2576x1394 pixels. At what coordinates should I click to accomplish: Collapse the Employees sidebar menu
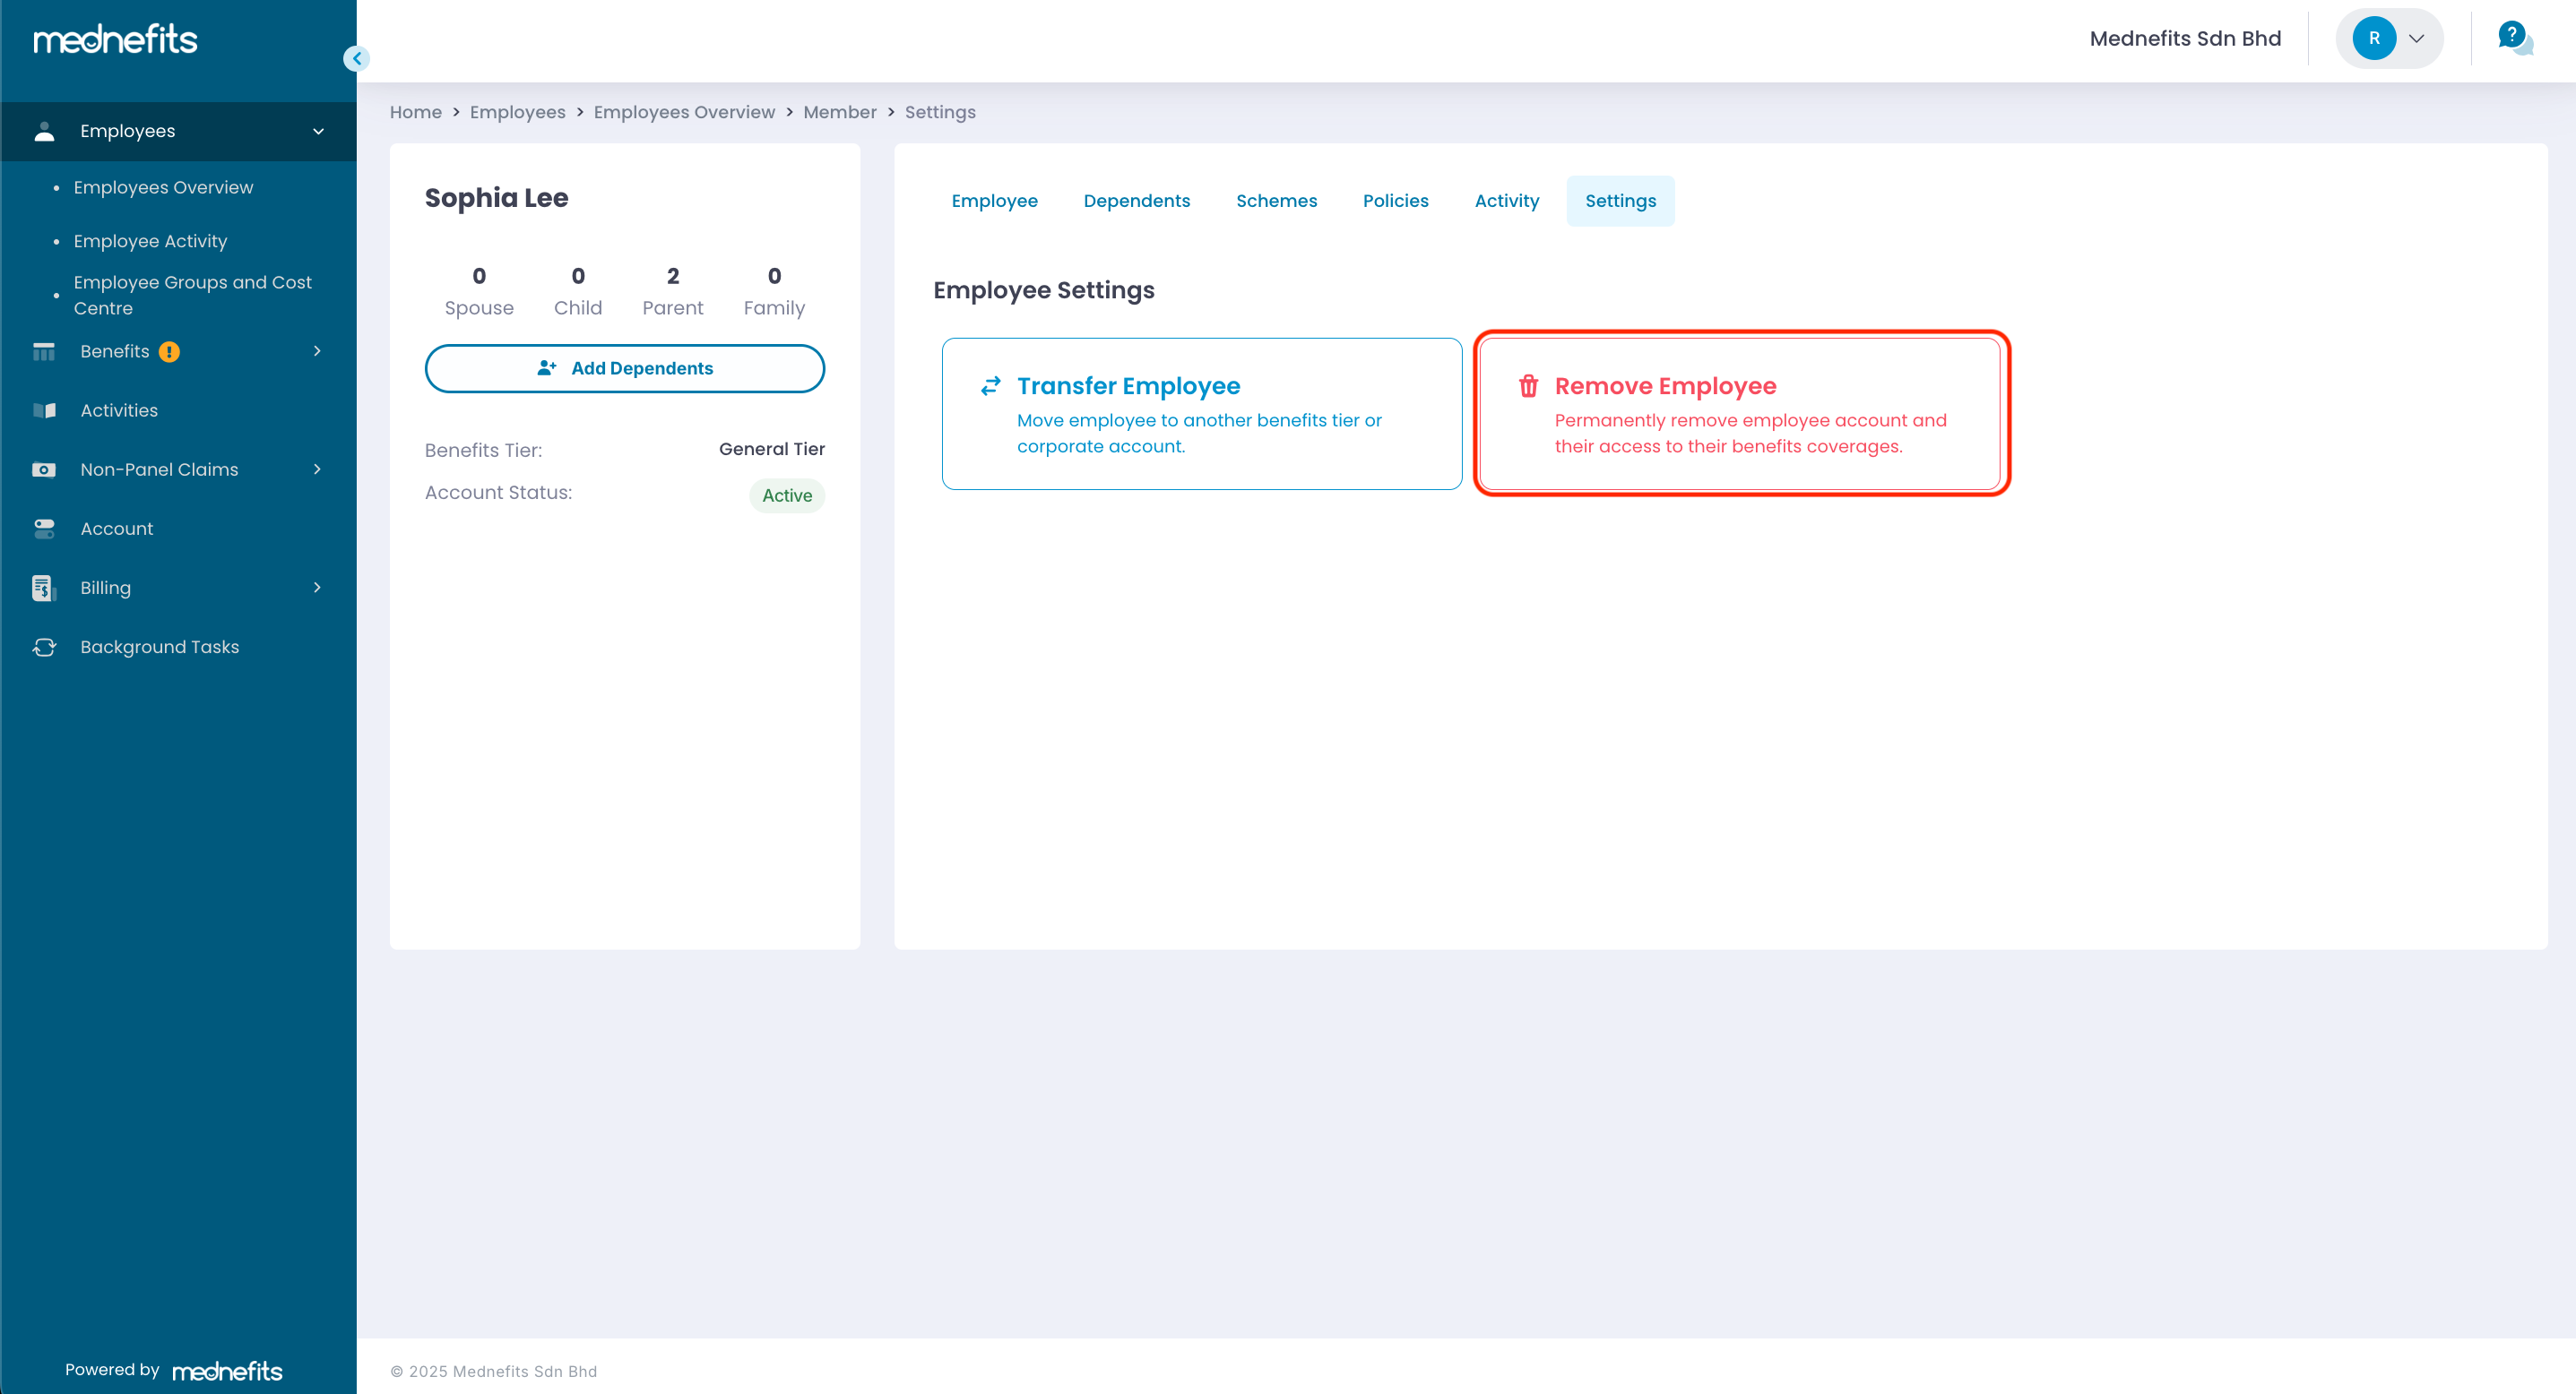click(x=318, y=131)
